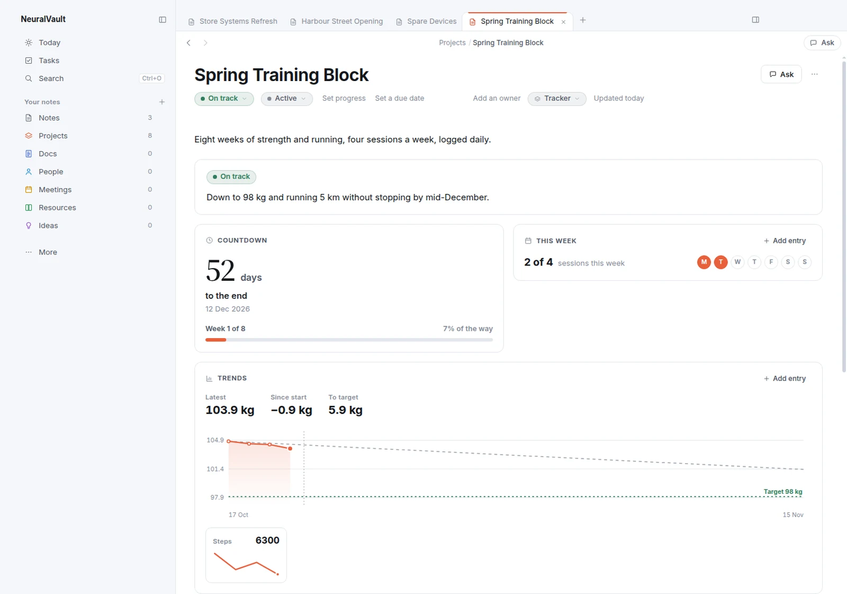Go forward with the right arrow

tap(205, 43)
